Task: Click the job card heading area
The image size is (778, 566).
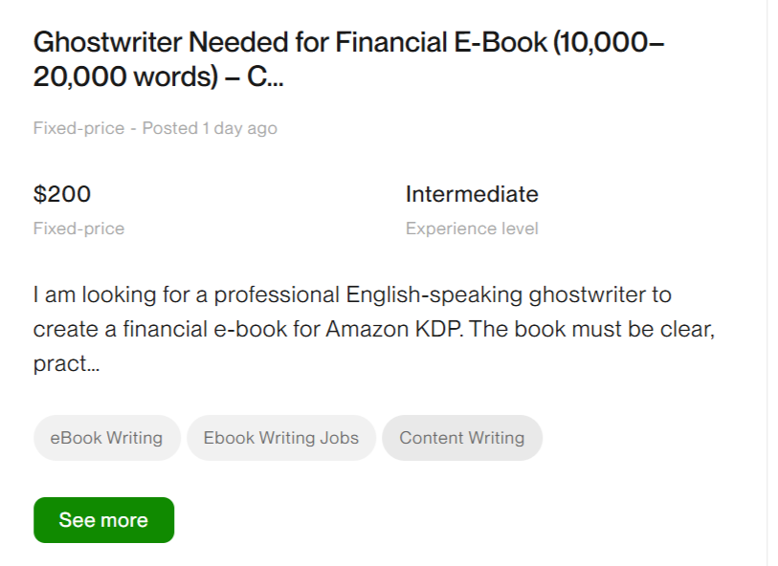Action: [350, 59]
